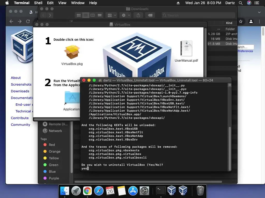
Task: Open the Applications folder shortcut in VirtualBox window
Action: point(72,98)
